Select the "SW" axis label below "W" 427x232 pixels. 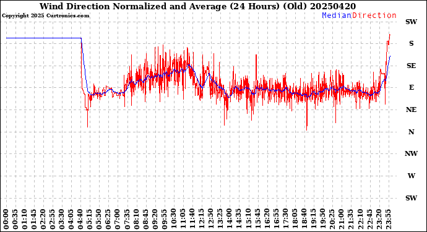411,198
